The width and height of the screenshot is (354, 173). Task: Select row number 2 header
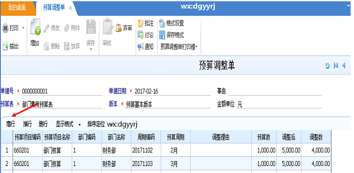(7, 164)
